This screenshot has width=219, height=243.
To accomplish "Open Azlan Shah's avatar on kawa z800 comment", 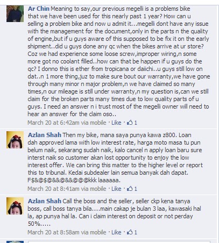I will 15,140.
